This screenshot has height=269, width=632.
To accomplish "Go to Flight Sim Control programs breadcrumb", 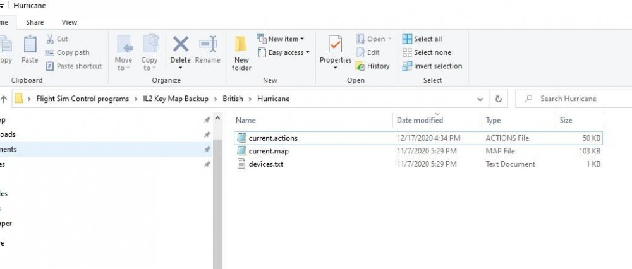I will (83, 99).
